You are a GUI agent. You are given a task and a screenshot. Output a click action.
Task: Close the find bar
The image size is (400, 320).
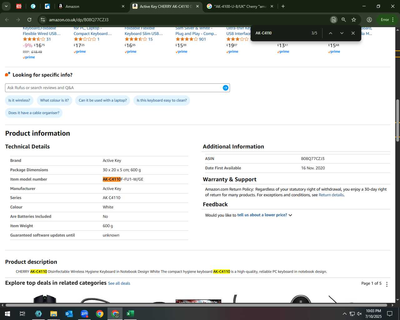353,33
